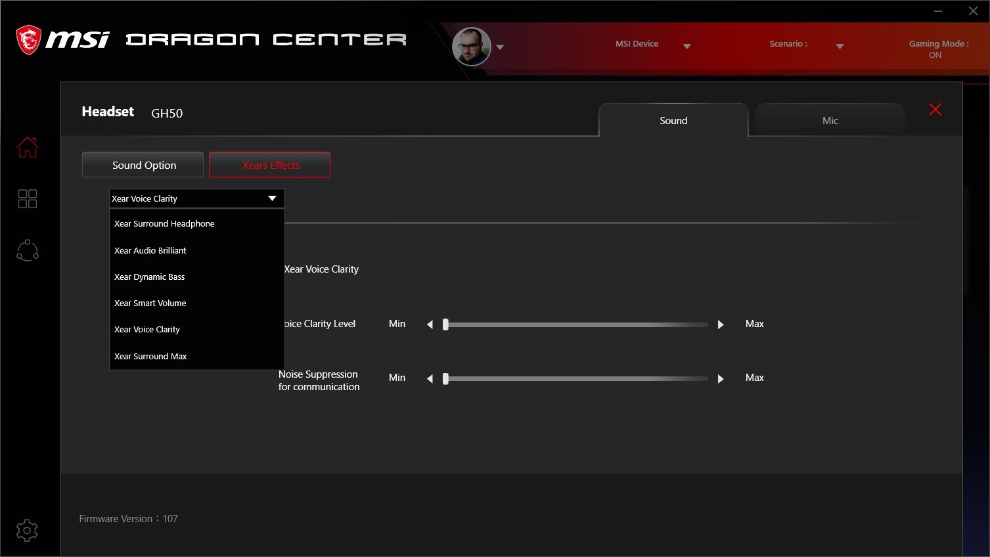
Task: Select Xear Surround Max from list
Action: tap(196, 356)
